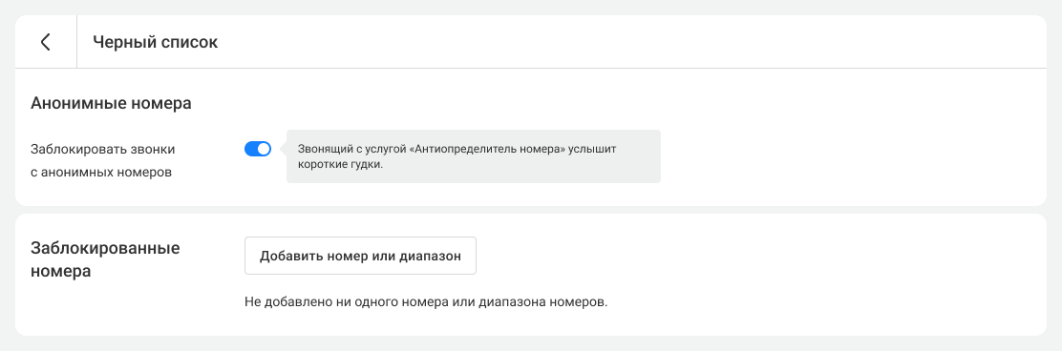The width and height of the screenshot is (1062, 351).
Task: Click the white knob of the blue switch
Action: tap(264, 149)
